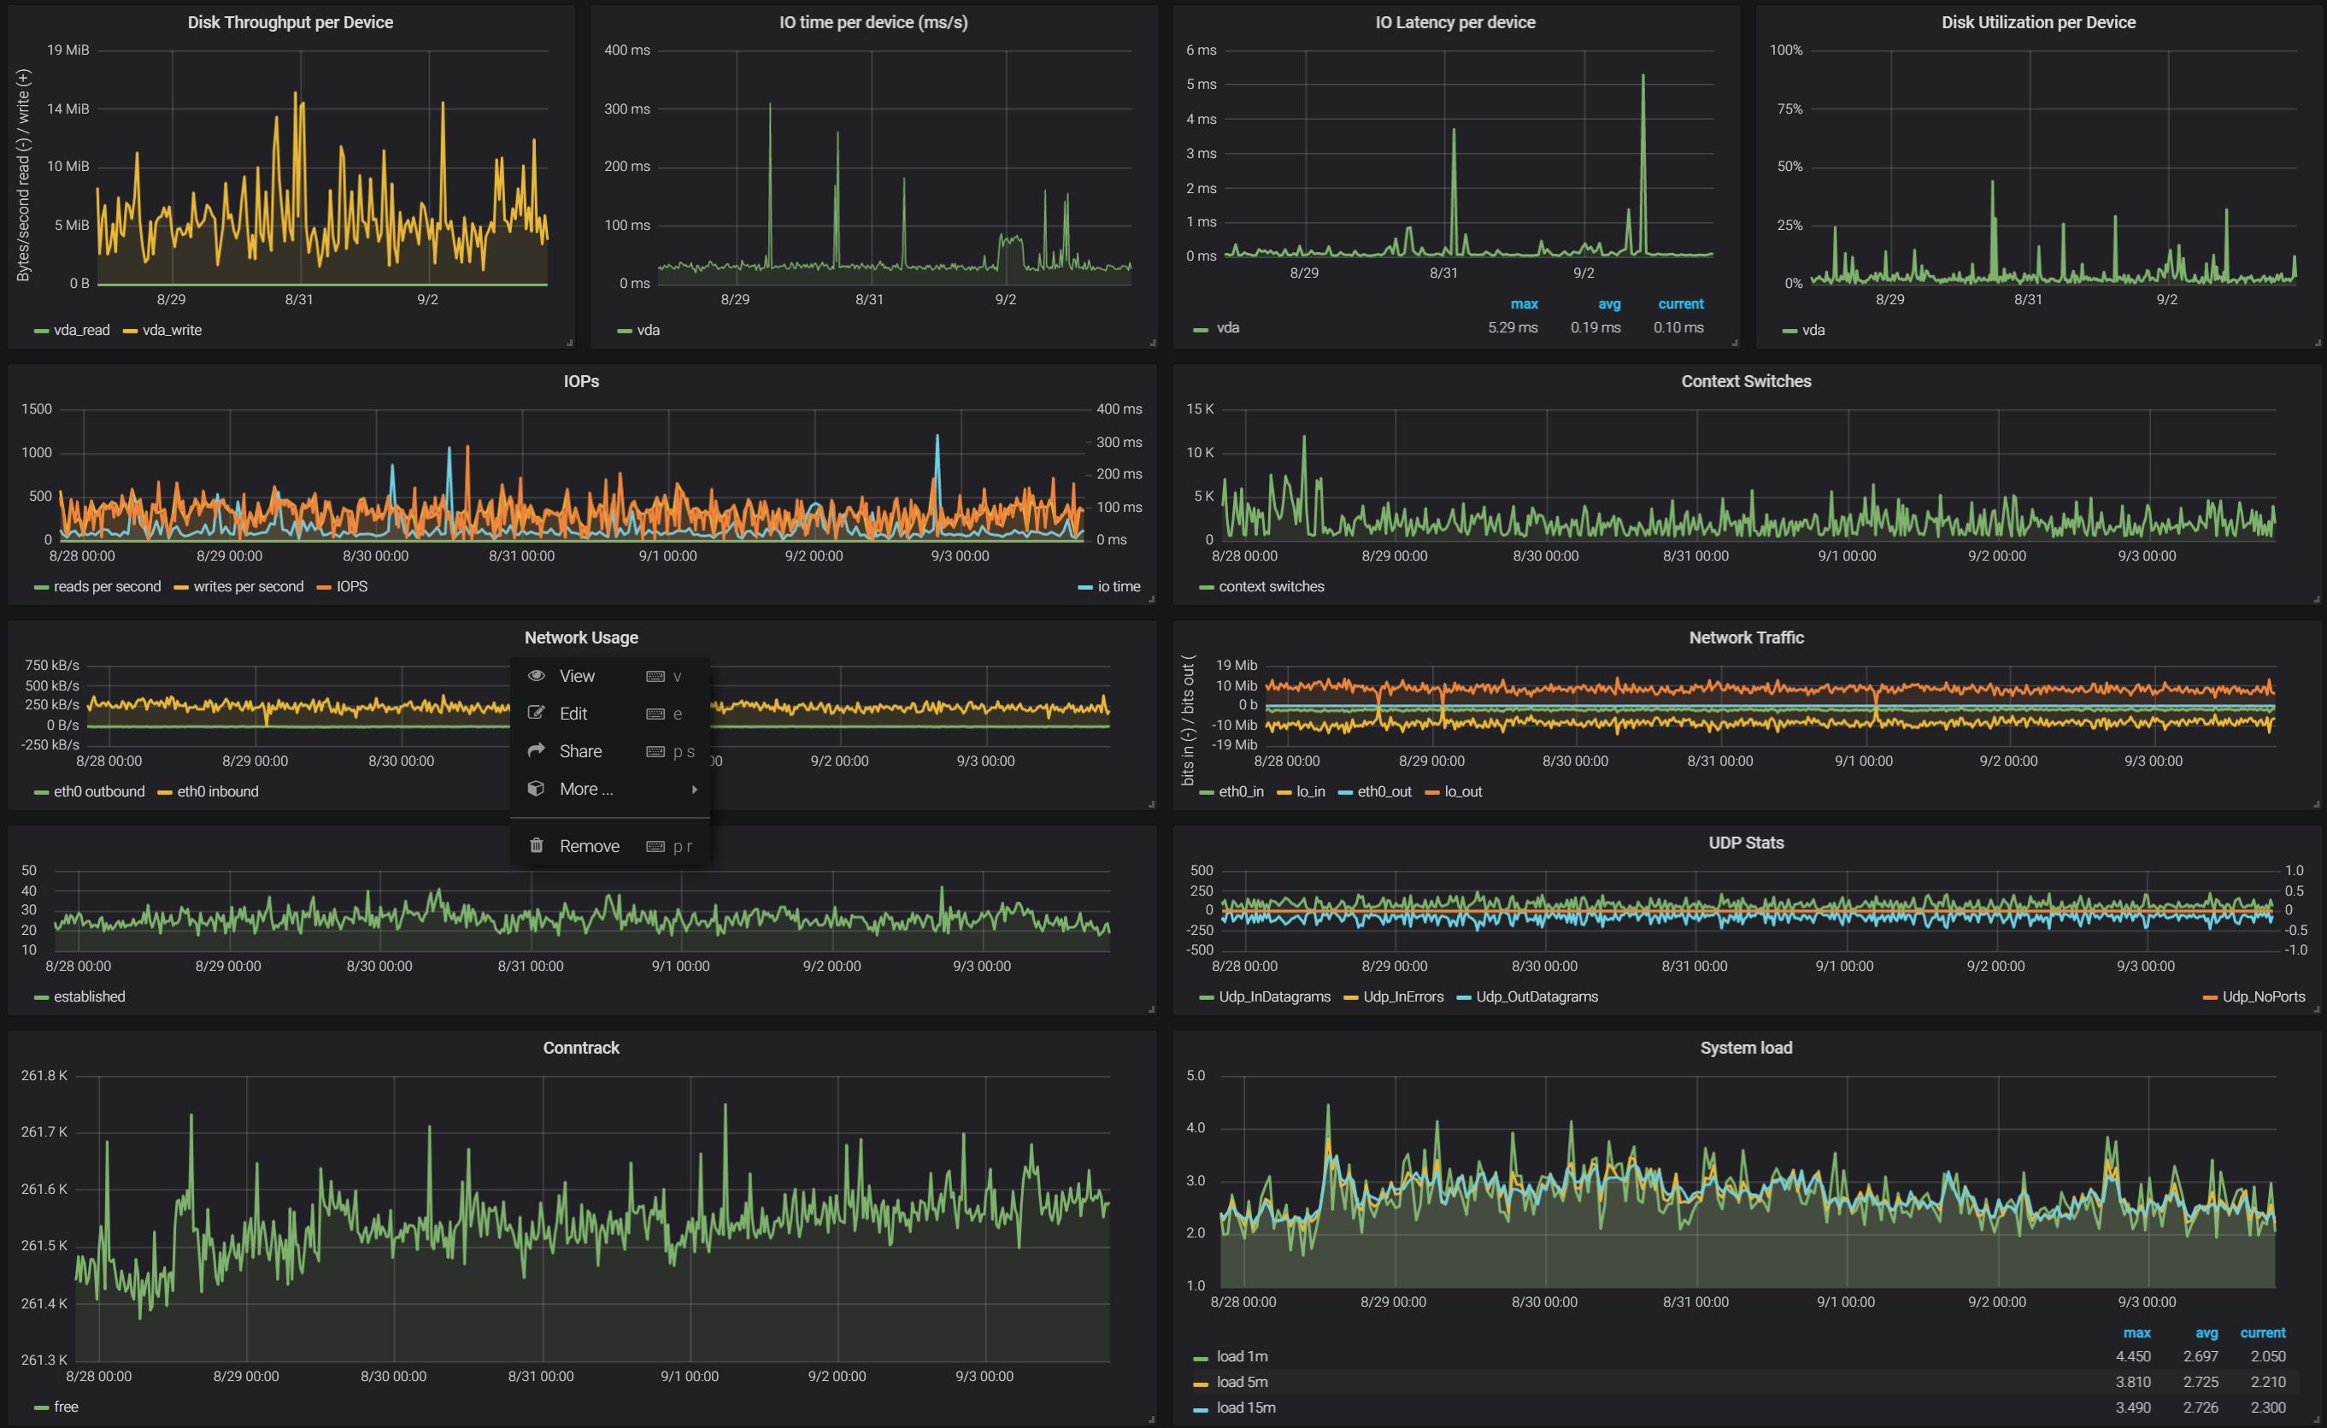This screenshot has width=2327, height=1428.
Task: Click resize handle of Conntrack panel
Action: (x=1151, y=1419)
